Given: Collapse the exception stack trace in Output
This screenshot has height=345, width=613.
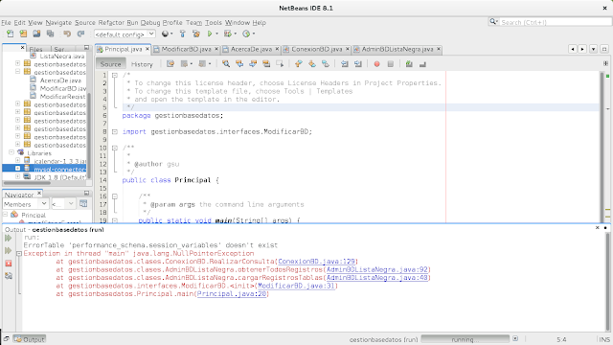Looking at the screenshot, I should coord(19,253).
